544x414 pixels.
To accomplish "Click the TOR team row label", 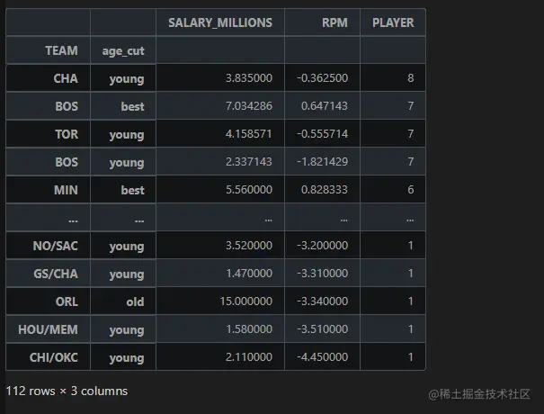I will (x=67, y=134).
